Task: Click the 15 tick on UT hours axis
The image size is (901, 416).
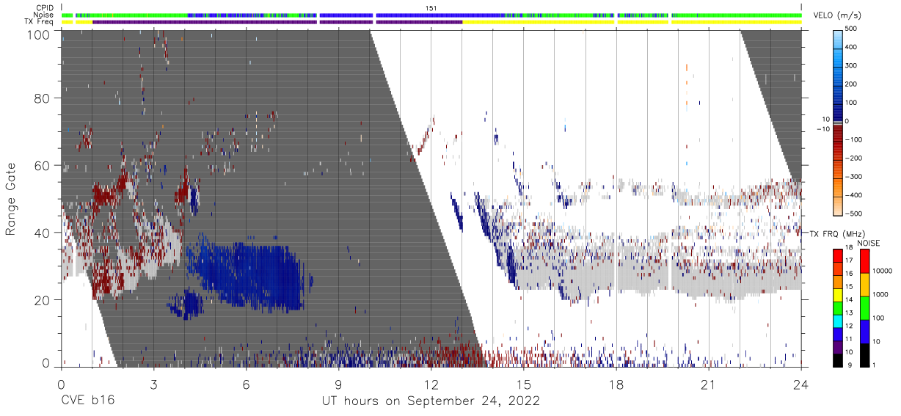Action: 524,384
